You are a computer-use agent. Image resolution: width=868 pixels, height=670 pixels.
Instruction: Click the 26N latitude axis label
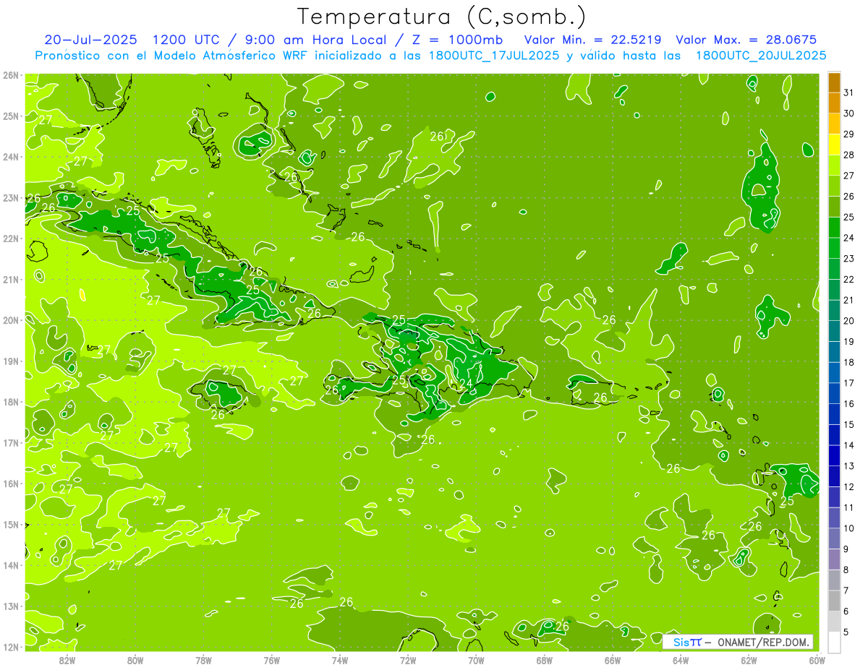tap(11, 75)
